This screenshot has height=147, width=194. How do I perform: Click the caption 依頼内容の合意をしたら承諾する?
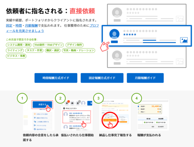41,138
